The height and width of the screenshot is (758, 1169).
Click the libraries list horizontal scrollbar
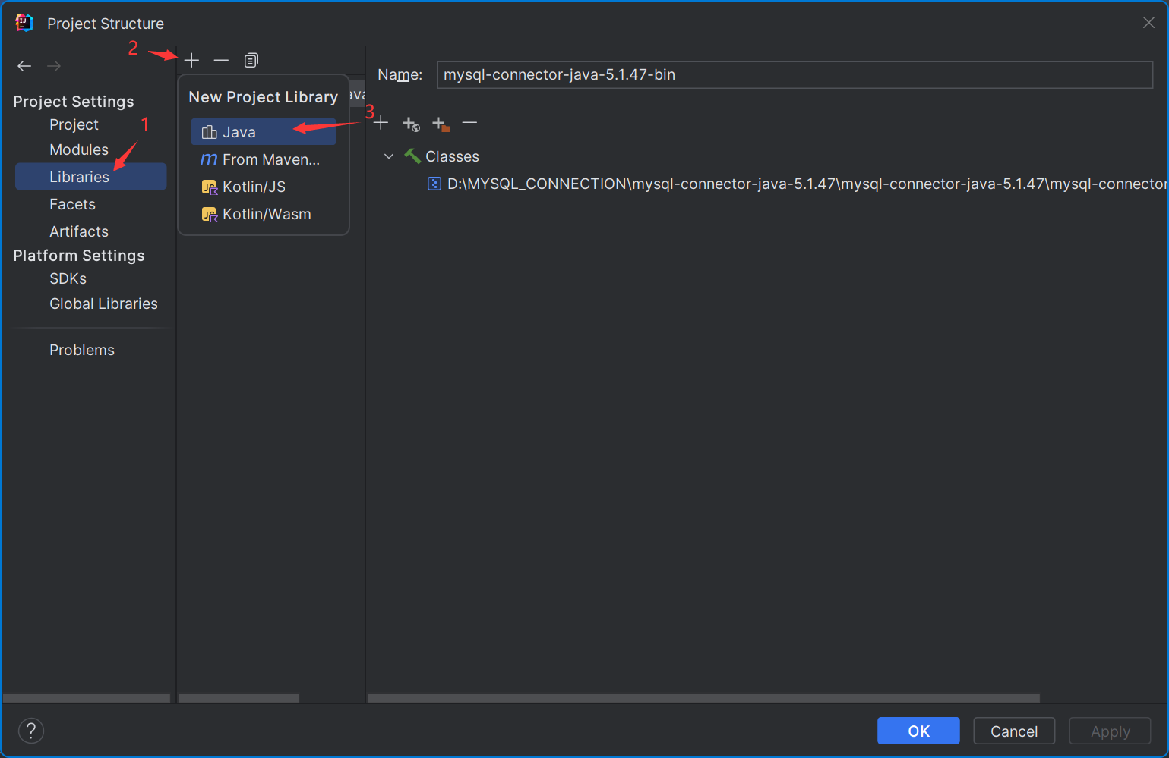(239, 698)
